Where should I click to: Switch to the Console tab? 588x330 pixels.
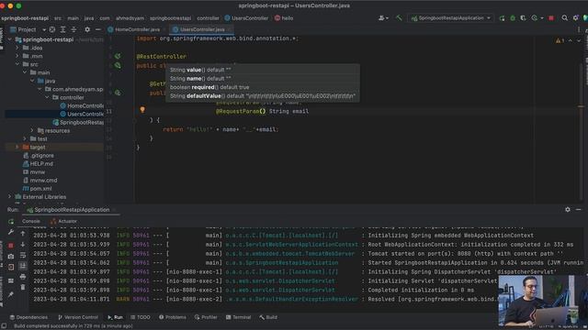point(30,221)
